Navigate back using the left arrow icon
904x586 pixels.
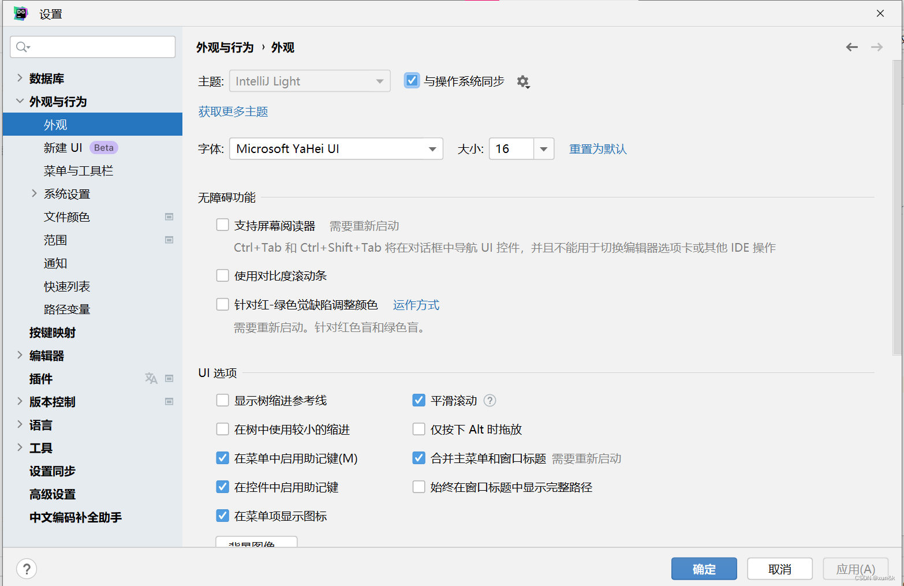click(851, 47)
